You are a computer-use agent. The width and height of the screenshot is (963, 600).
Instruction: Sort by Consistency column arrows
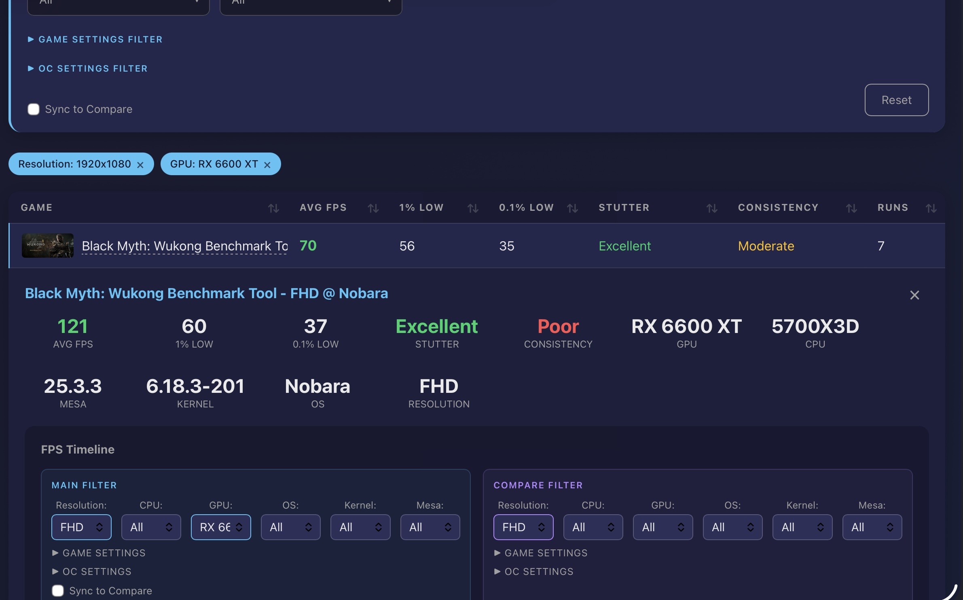pyautogui.click(x=851, y=208)
